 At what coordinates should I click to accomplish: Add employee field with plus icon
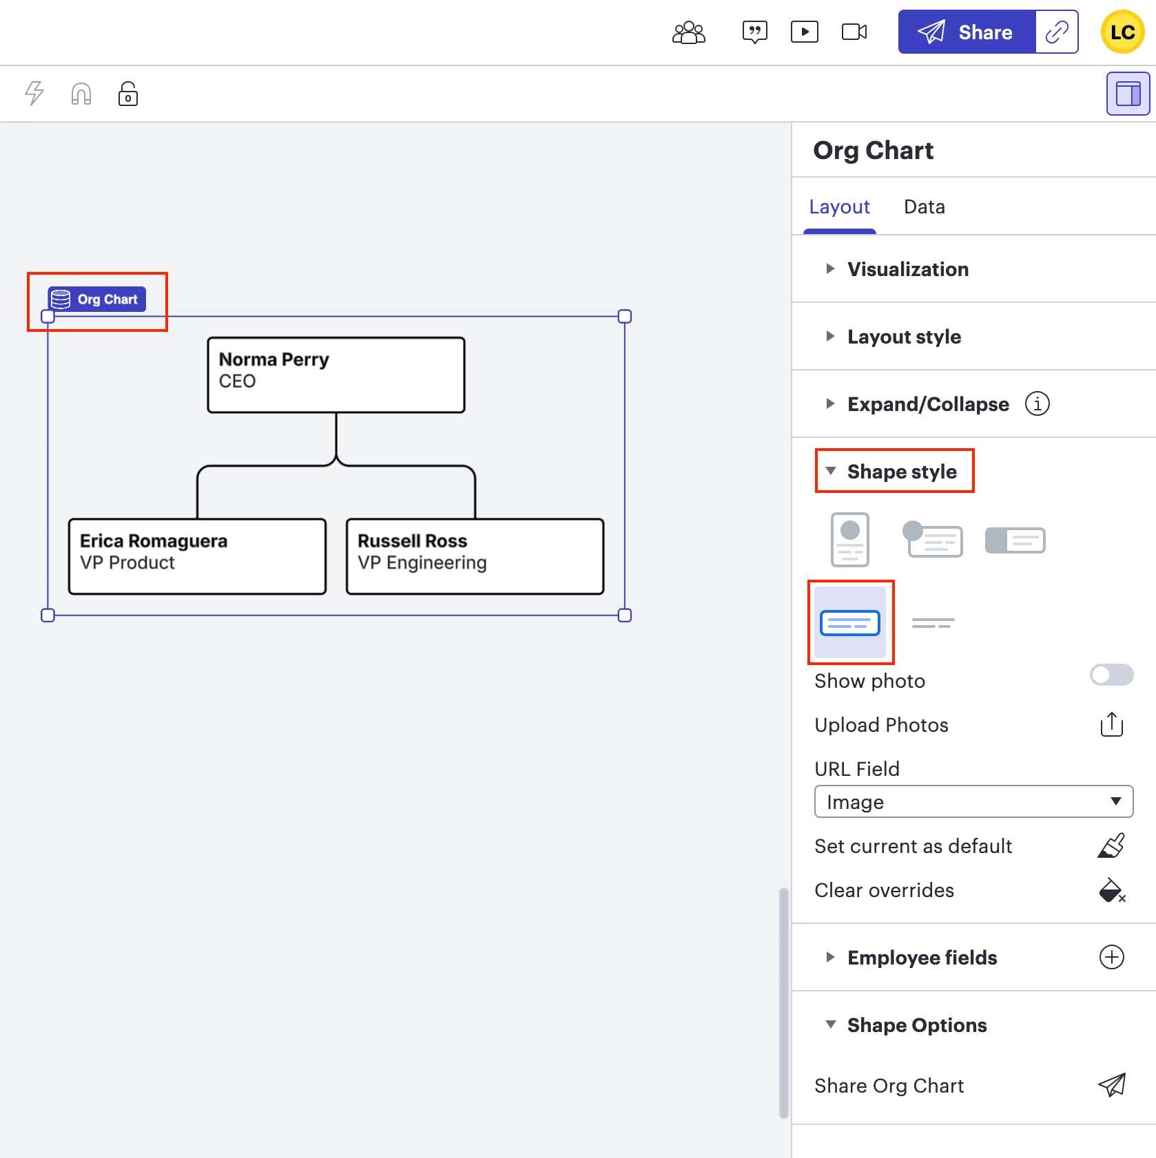point(1112,957)
